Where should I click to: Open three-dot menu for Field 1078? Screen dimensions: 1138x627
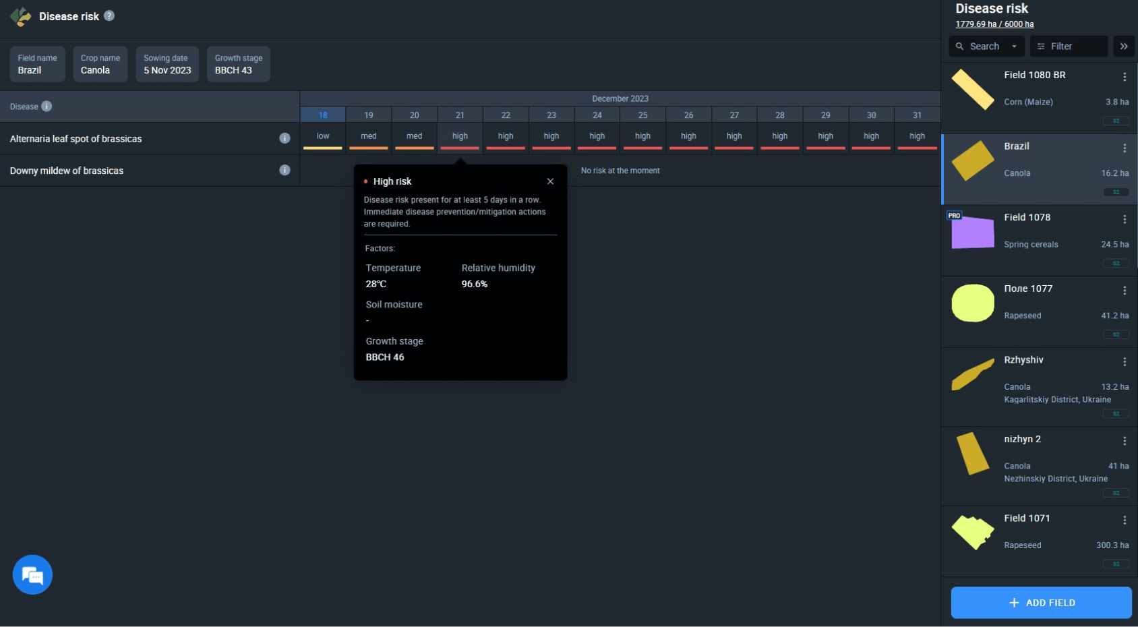coord(1124,219)
